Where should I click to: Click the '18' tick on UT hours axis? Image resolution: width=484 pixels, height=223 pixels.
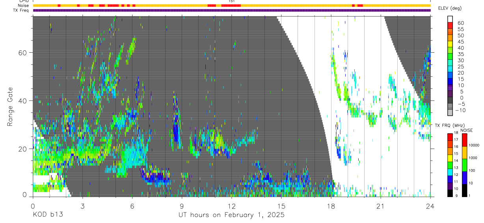(x=331, y=206)
